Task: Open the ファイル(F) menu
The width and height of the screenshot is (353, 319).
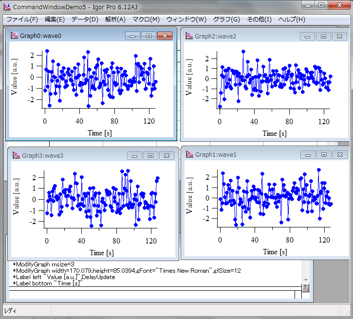Action: click(21, 19)
